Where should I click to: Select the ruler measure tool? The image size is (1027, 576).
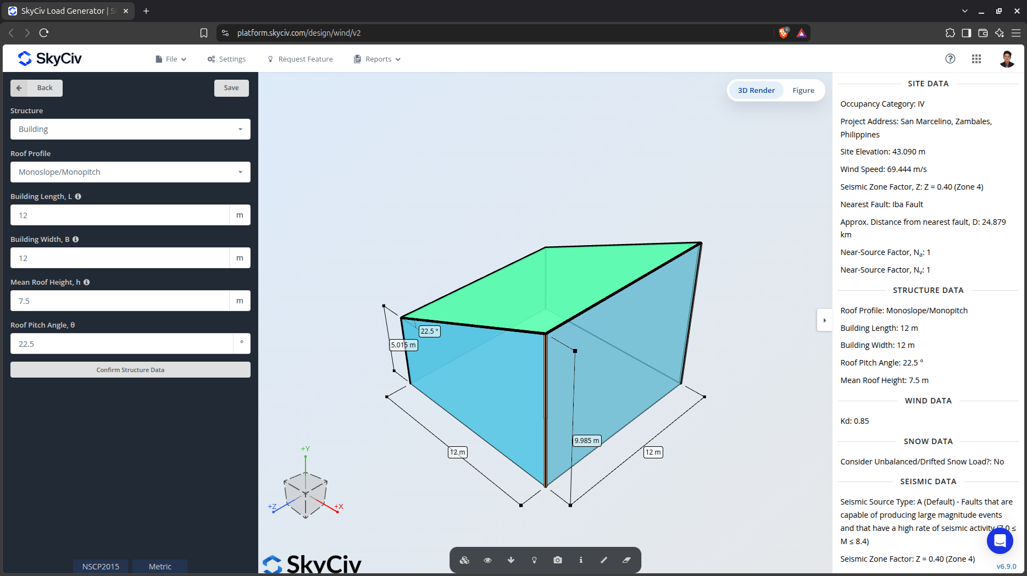604,560
